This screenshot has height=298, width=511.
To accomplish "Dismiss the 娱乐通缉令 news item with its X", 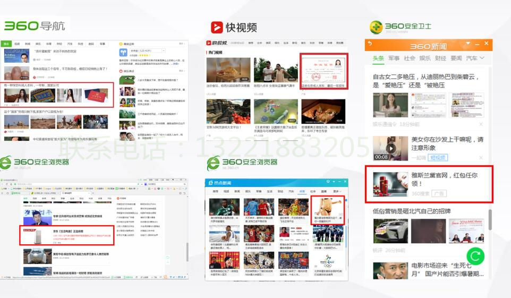I will coord(481,124).
